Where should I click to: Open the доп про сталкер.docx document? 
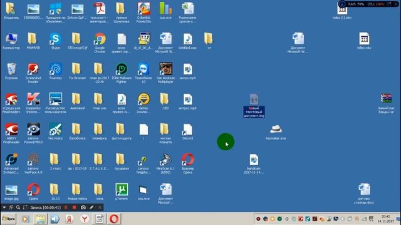(x=364, y=194)
